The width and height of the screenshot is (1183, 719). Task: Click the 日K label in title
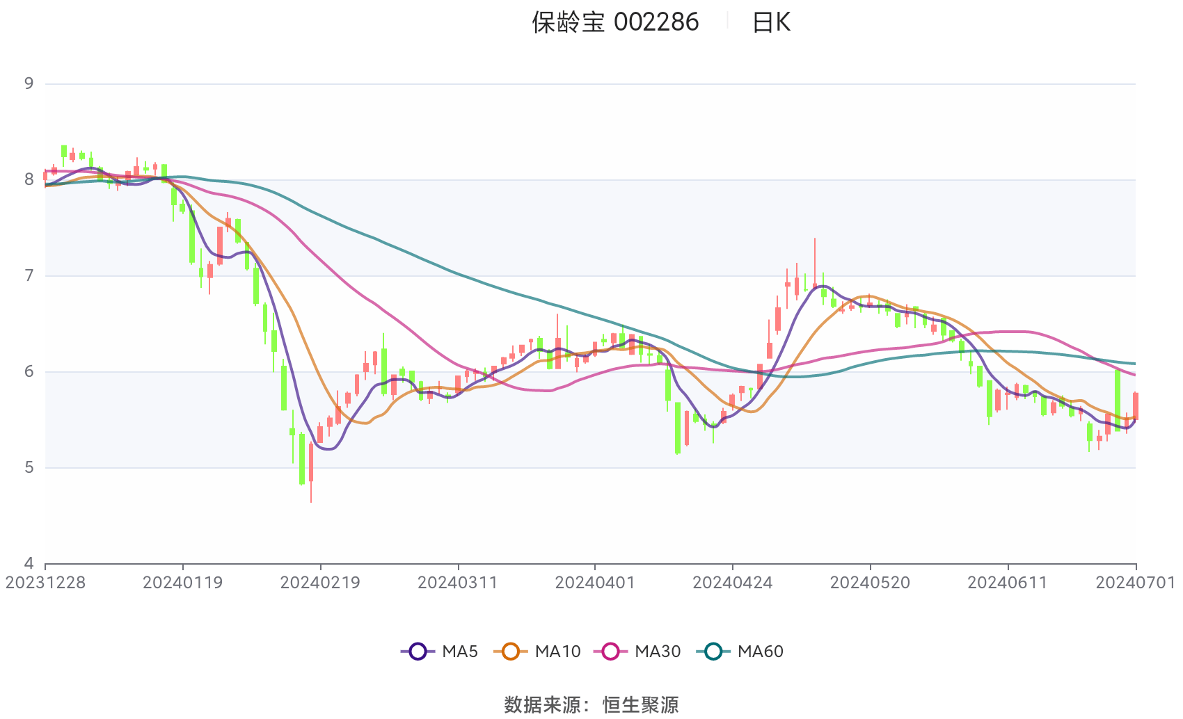pyautogui.click(x=771, y=22)
